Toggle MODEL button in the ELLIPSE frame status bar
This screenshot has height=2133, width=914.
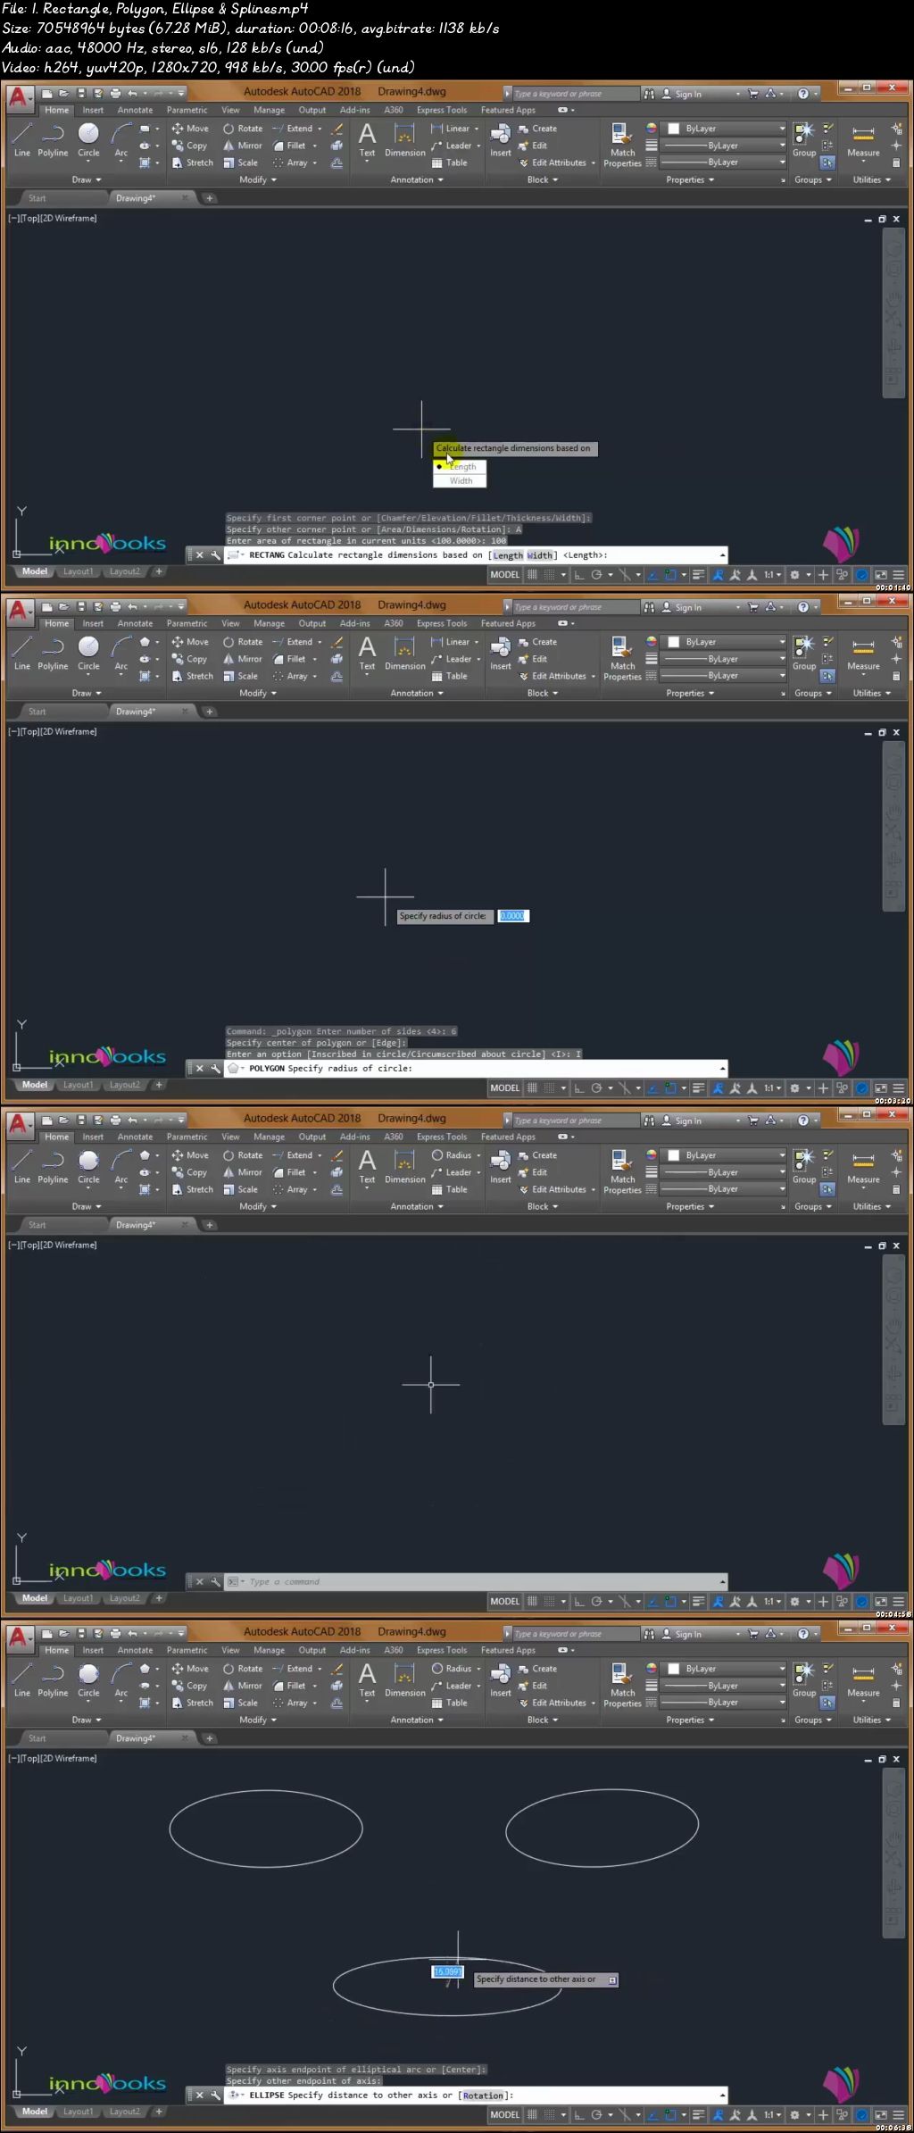pos(504,2115)
